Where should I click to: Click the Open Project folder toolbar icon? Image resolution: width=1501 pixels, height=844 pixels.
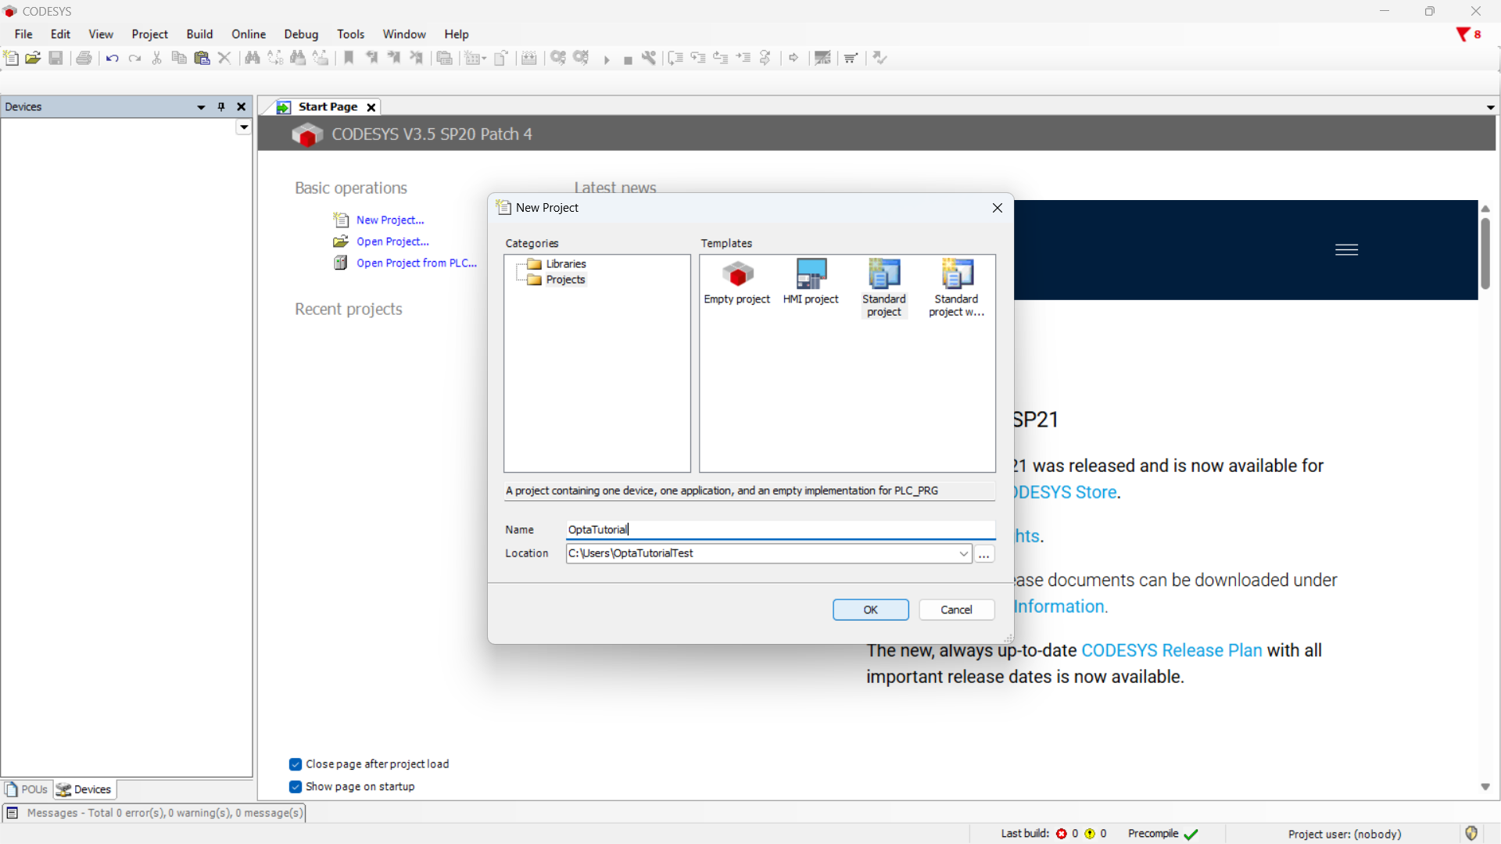point(33,58)
